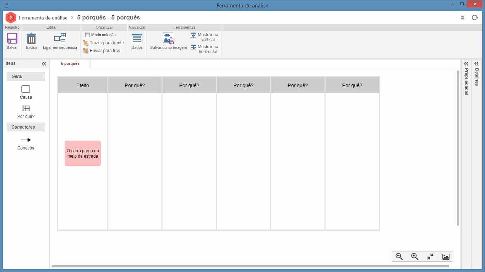Click the Visualizar ribbon group label

(x=137, y=27)
